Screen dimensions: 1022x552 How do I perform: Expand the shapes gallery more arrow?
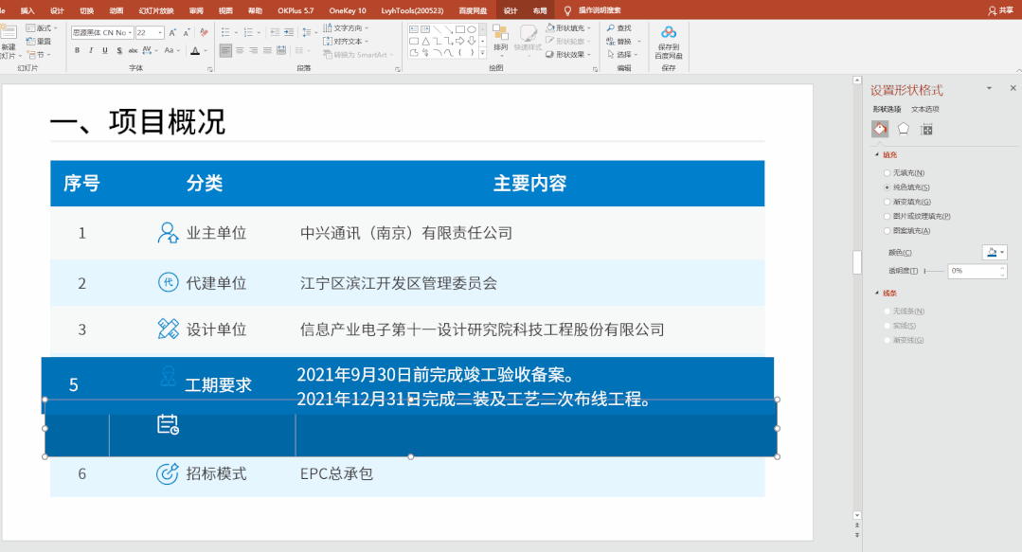[482, 53]
